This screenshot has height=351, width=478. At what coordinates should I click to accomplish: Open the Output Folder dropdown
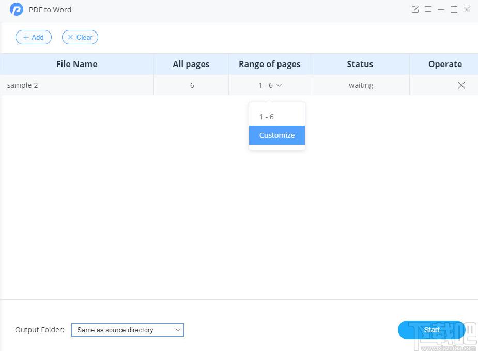128,330
